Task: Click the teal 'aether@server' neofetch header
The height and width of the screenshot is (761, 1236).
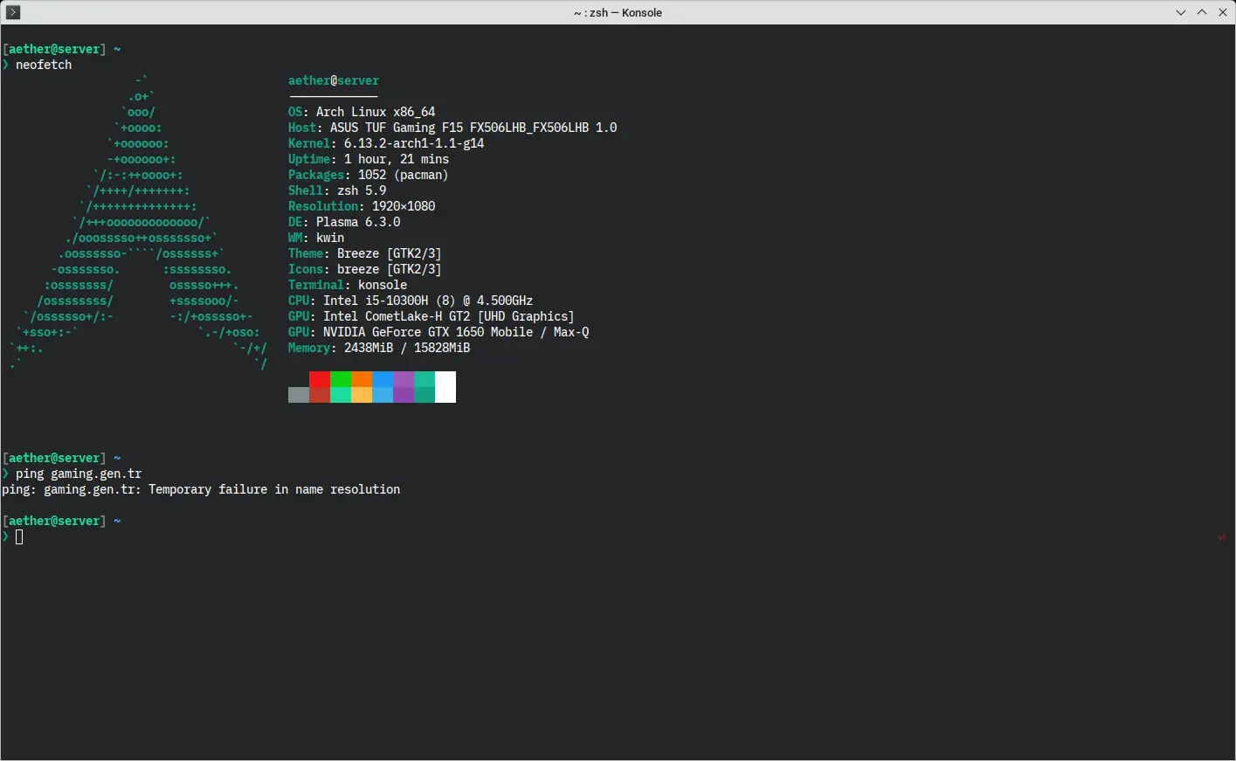Action: pyautogui.click(x=334, y=80)
